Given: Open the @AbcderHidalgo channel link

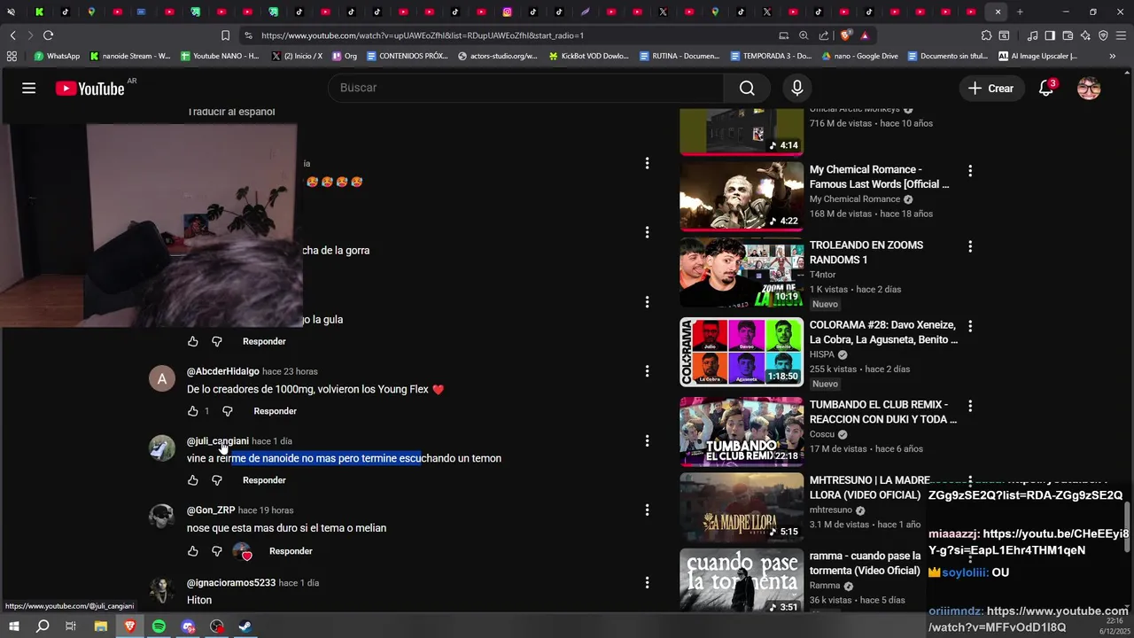Looking at the screenshot, I should [223, 371].
